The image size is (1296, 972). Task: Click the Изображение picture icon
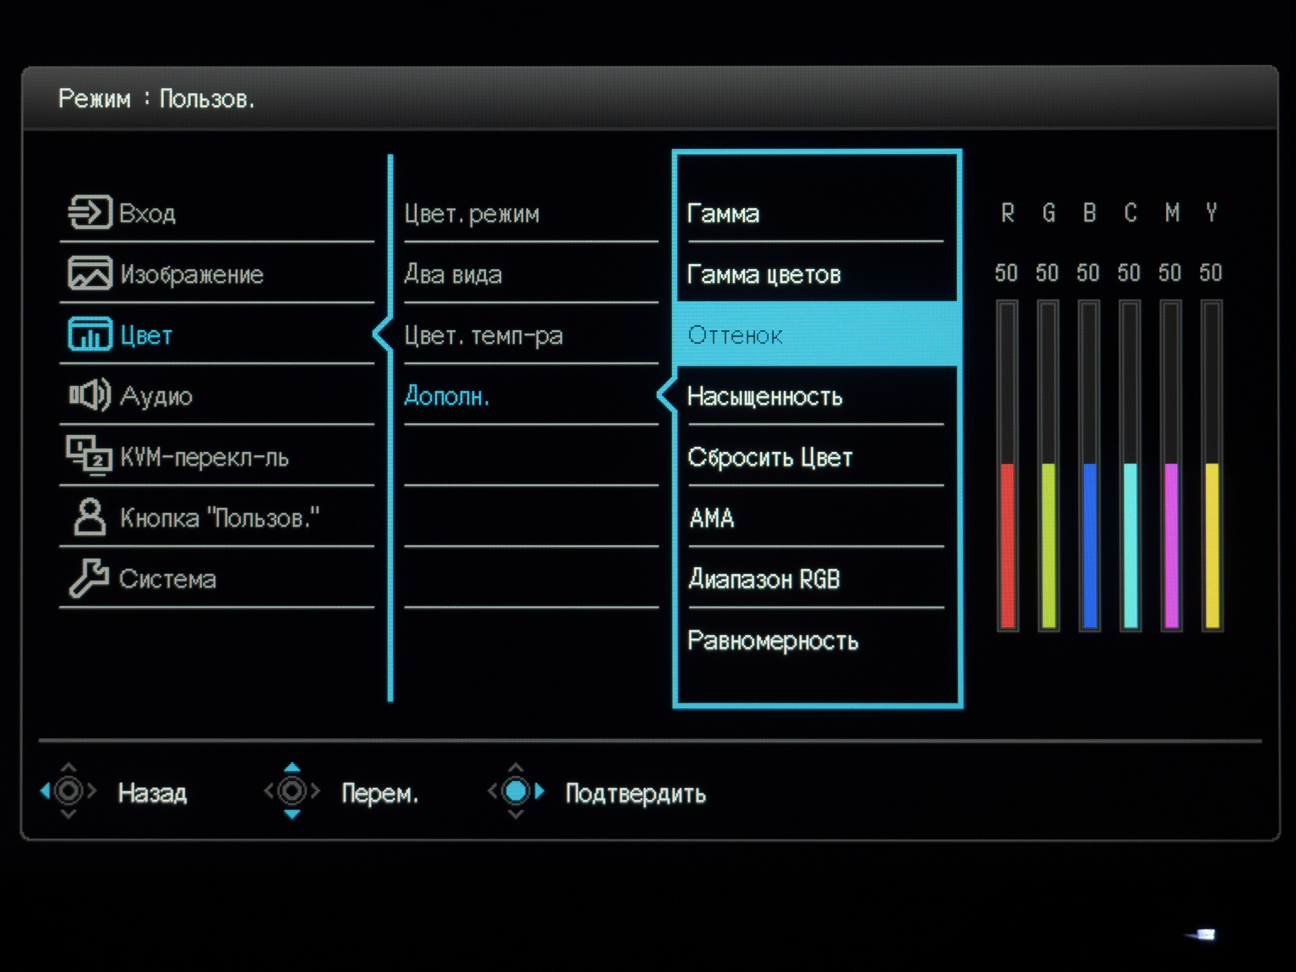90,274
